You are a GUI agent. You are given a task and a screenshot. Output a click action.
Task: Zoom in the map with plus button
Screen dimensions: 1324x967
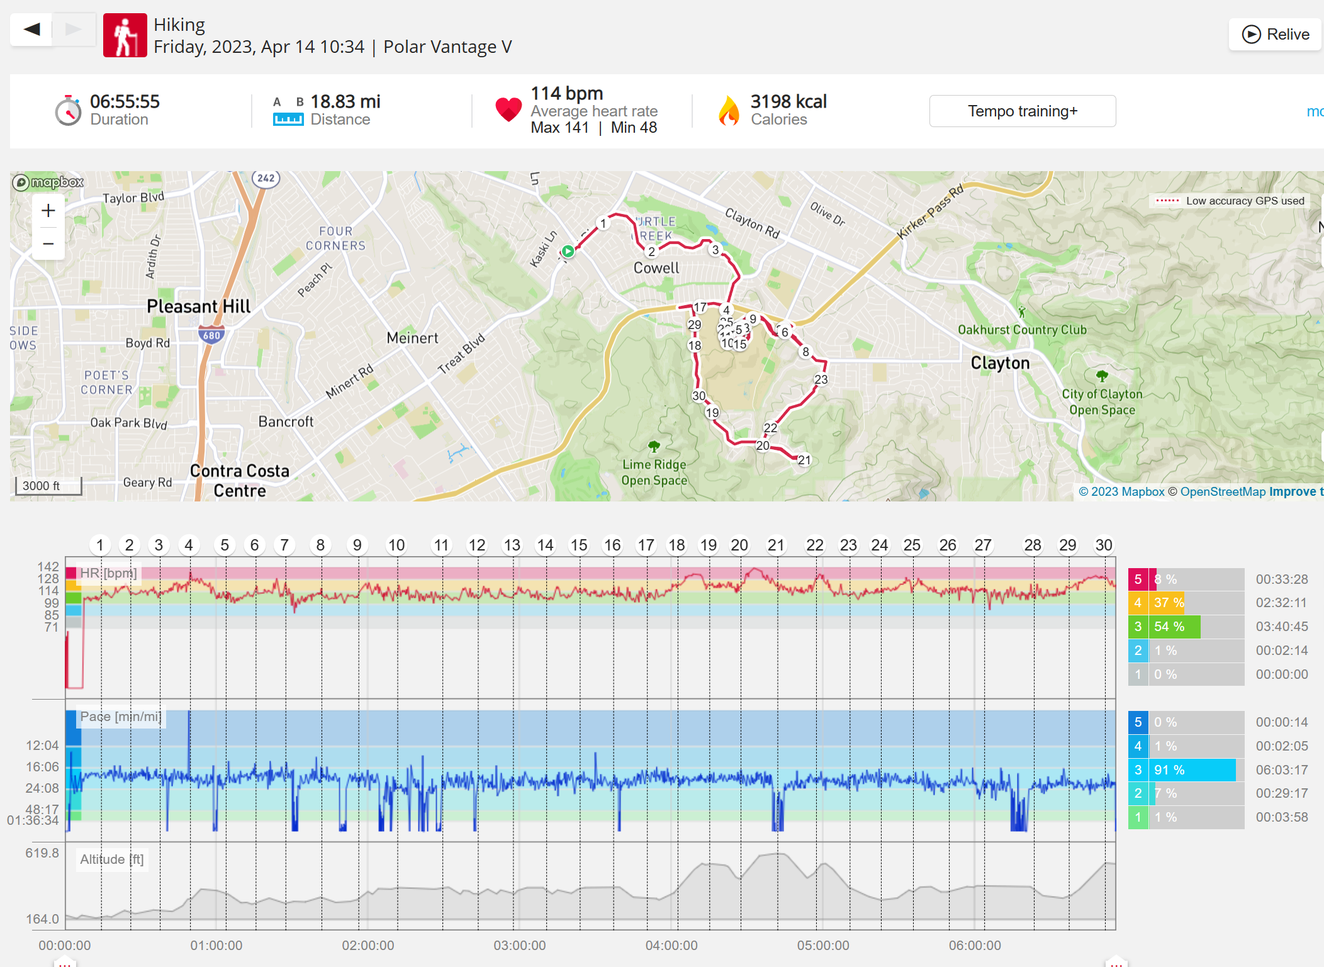(48, 211)
